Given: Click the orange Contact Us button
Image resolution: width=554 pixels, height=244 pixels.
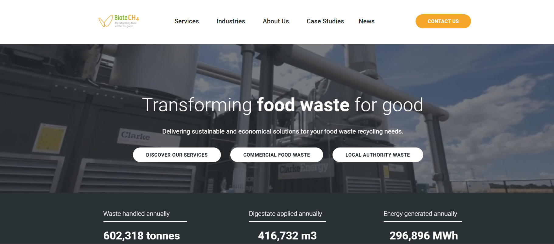Looking at the screenshot, I should (x=443, y=21).
